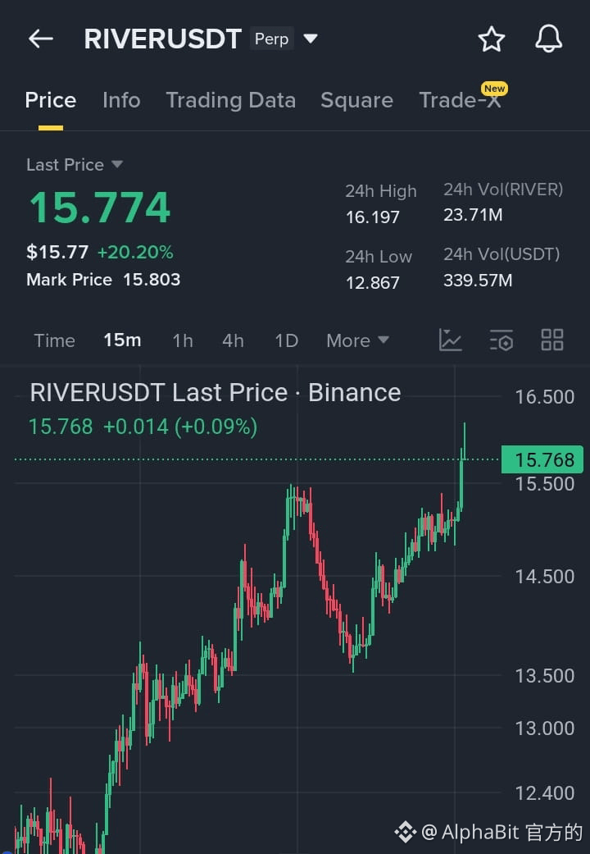Select the 1h chart interval
Viewport: 590px width, 854px height.
coord(183,340)
